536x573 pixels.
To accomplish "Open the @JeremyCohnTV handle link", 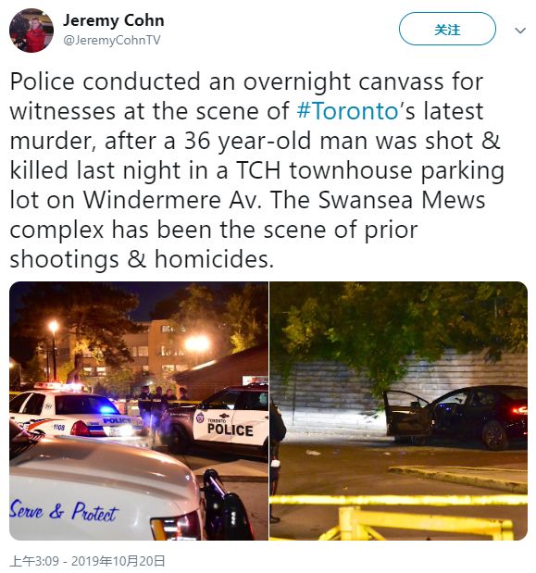I will click(112, 40).
